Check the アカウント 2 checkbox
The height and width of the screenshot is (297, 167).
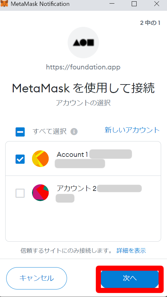20,193
